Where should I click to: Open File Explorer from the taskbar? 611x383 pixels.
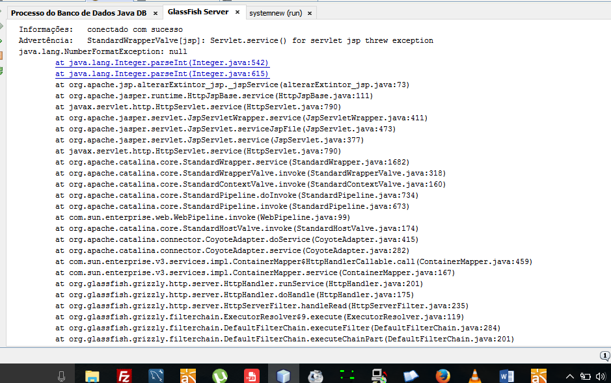[x=92, y=376]
